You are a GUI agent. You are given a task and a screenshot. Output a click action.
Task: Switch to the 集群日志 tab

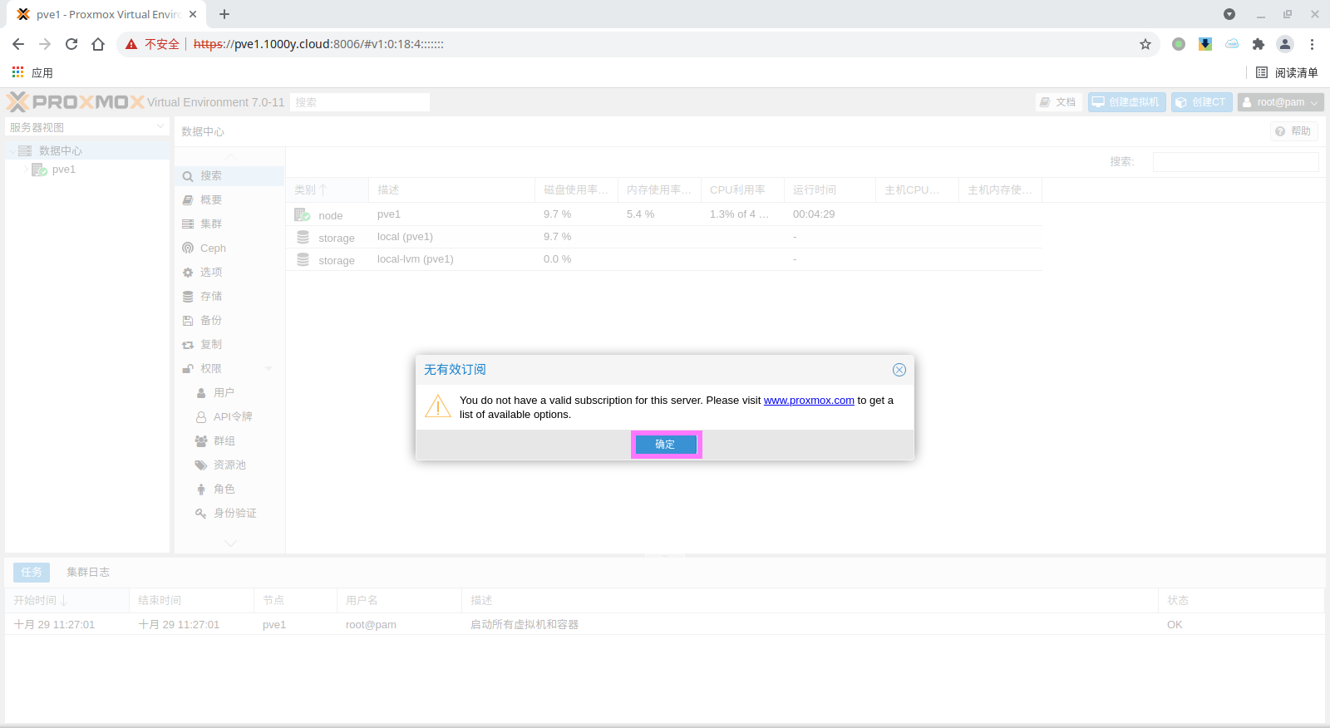pos(88,573)
